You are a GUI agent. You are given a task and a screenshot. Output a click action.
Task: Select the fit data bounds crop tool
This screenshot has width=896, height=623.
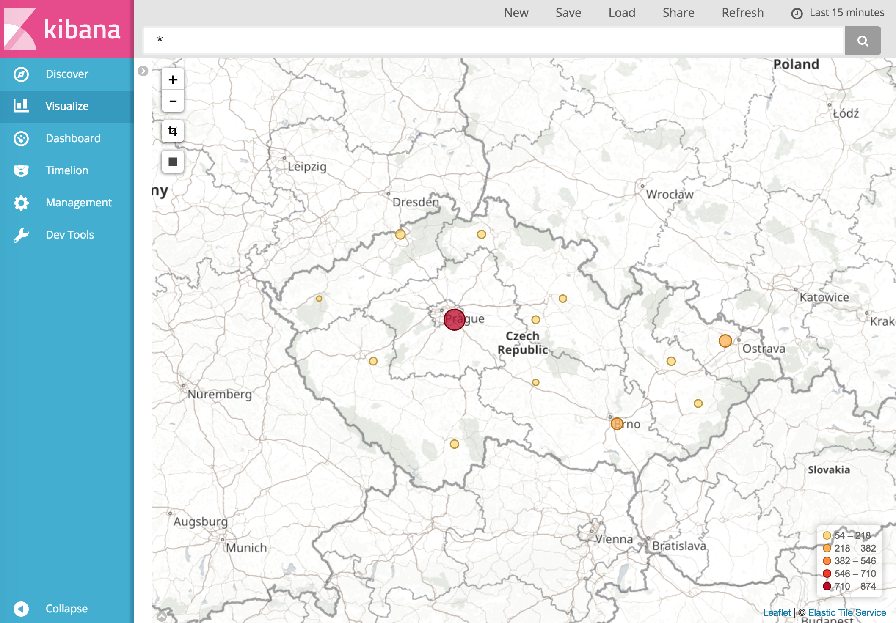173,131
